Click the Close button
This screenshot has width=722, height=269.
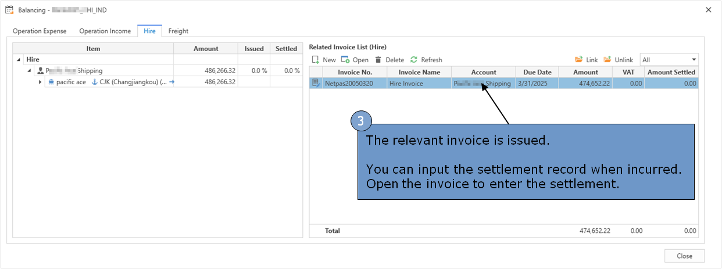point(684,256)
